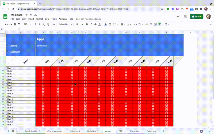Click the Name box showing A1
This screenshot has width=214, height=134.
tap(7, 29)
